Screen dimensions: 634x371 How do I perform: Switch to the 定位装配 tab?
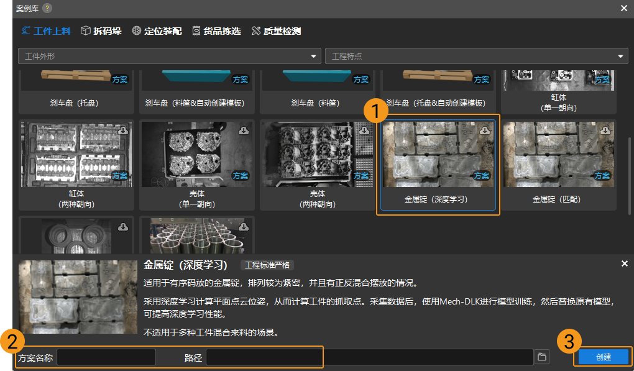pyautogui.click(x=157, y=31)
